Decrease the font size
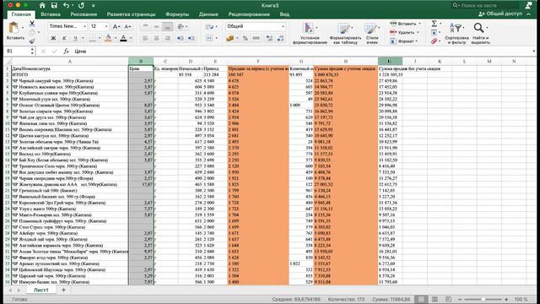This screenshot has width=540, height=304. [x=127, y=26]
